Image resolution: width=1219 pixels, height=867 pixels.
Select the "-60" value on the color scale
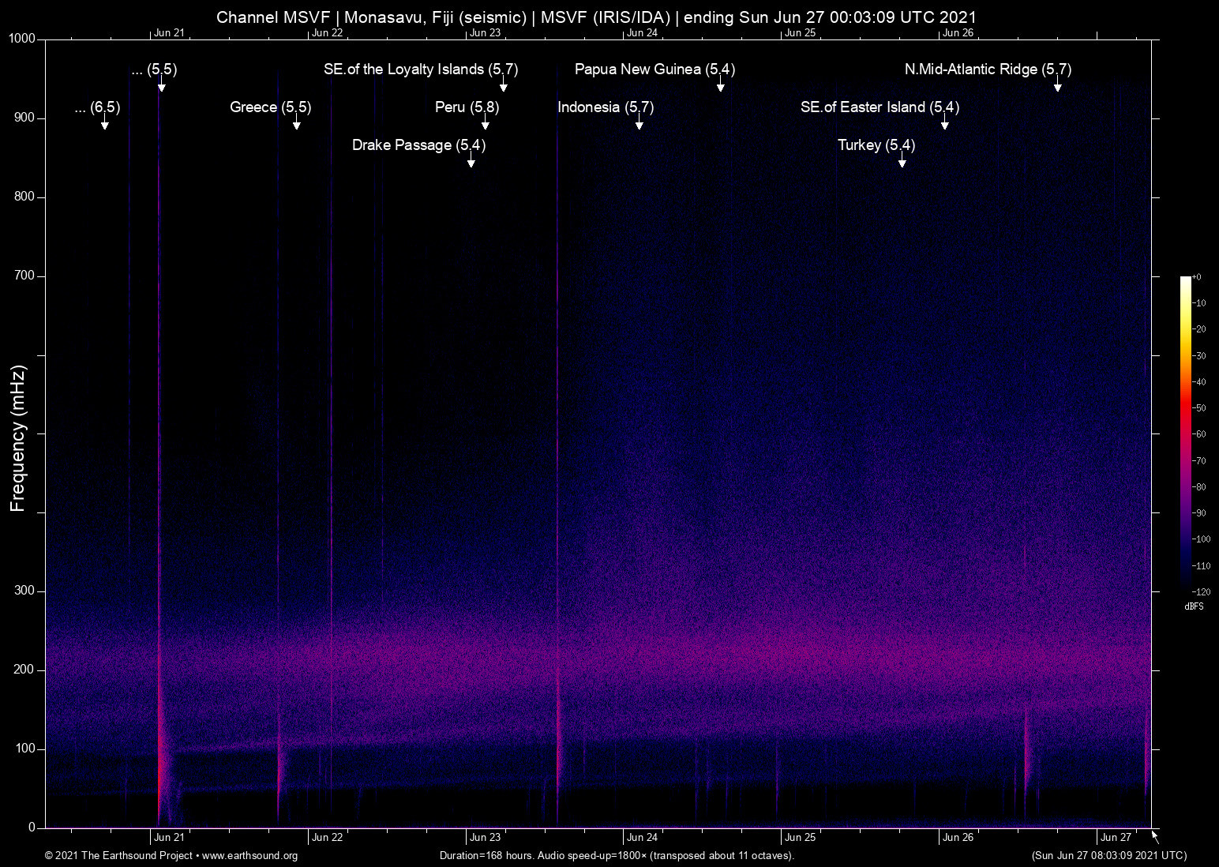(1199, 434)
